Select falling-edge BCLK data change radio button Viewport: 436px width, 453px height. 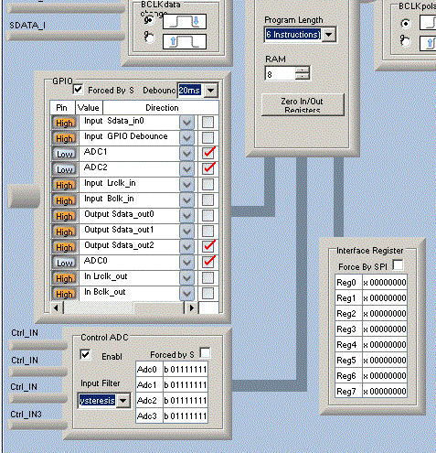coord(149,20)
